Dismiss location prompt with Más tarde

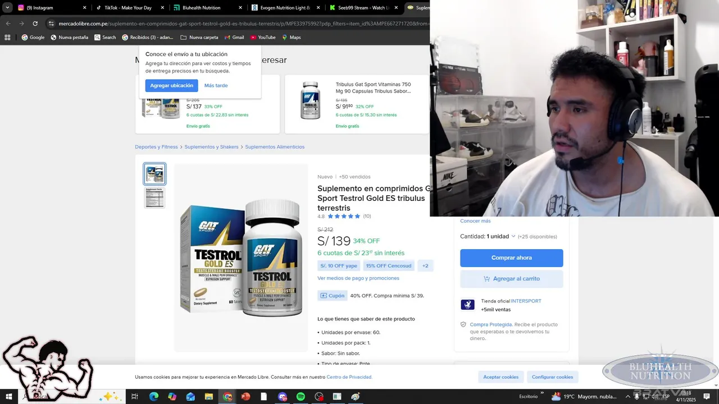216,85
